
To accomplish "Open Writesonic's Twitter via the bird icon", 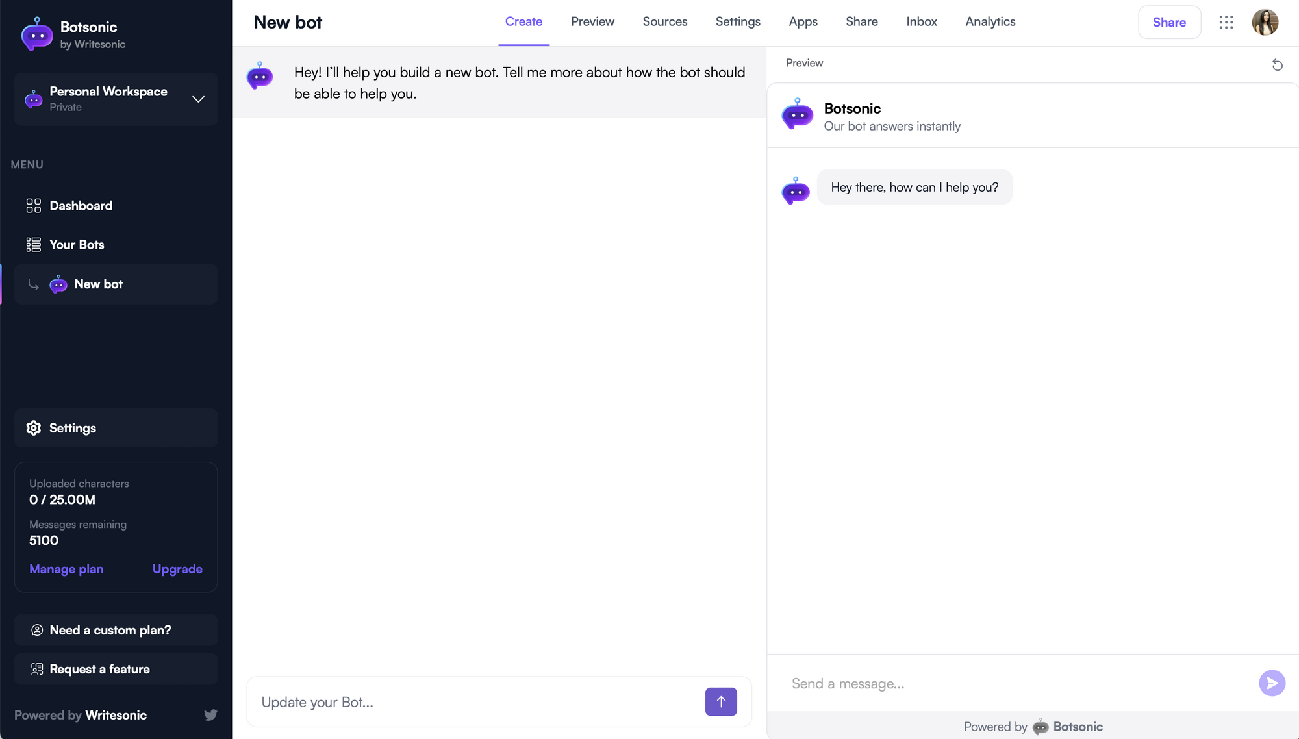I will (210, 714).
